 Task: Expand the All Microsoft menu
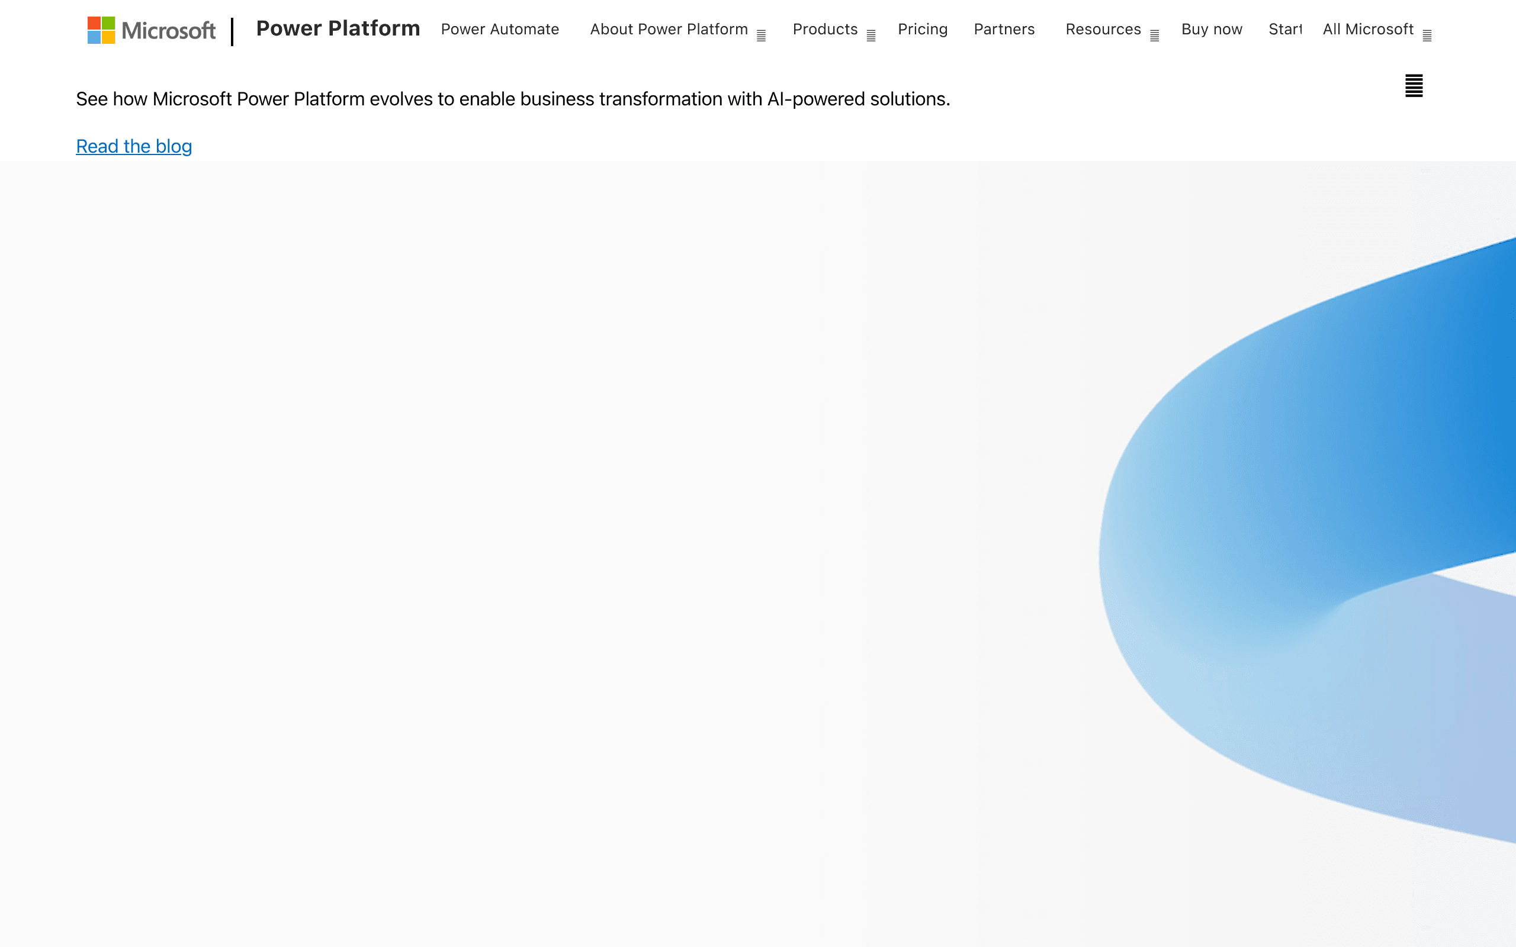[1377, 30]
